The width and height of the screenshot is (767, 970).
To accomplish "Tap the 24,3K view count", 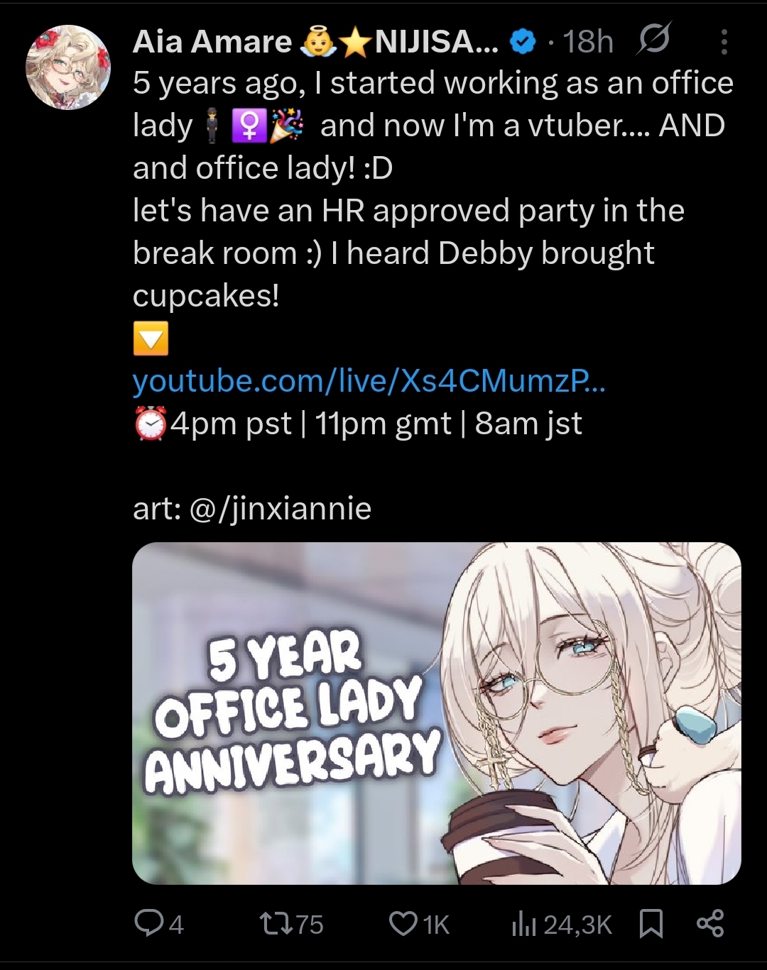I will point(577,924).
